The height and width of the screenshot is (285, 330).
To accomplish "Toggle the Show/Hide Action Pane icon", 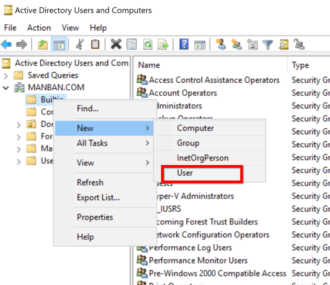I will [199, 44].
